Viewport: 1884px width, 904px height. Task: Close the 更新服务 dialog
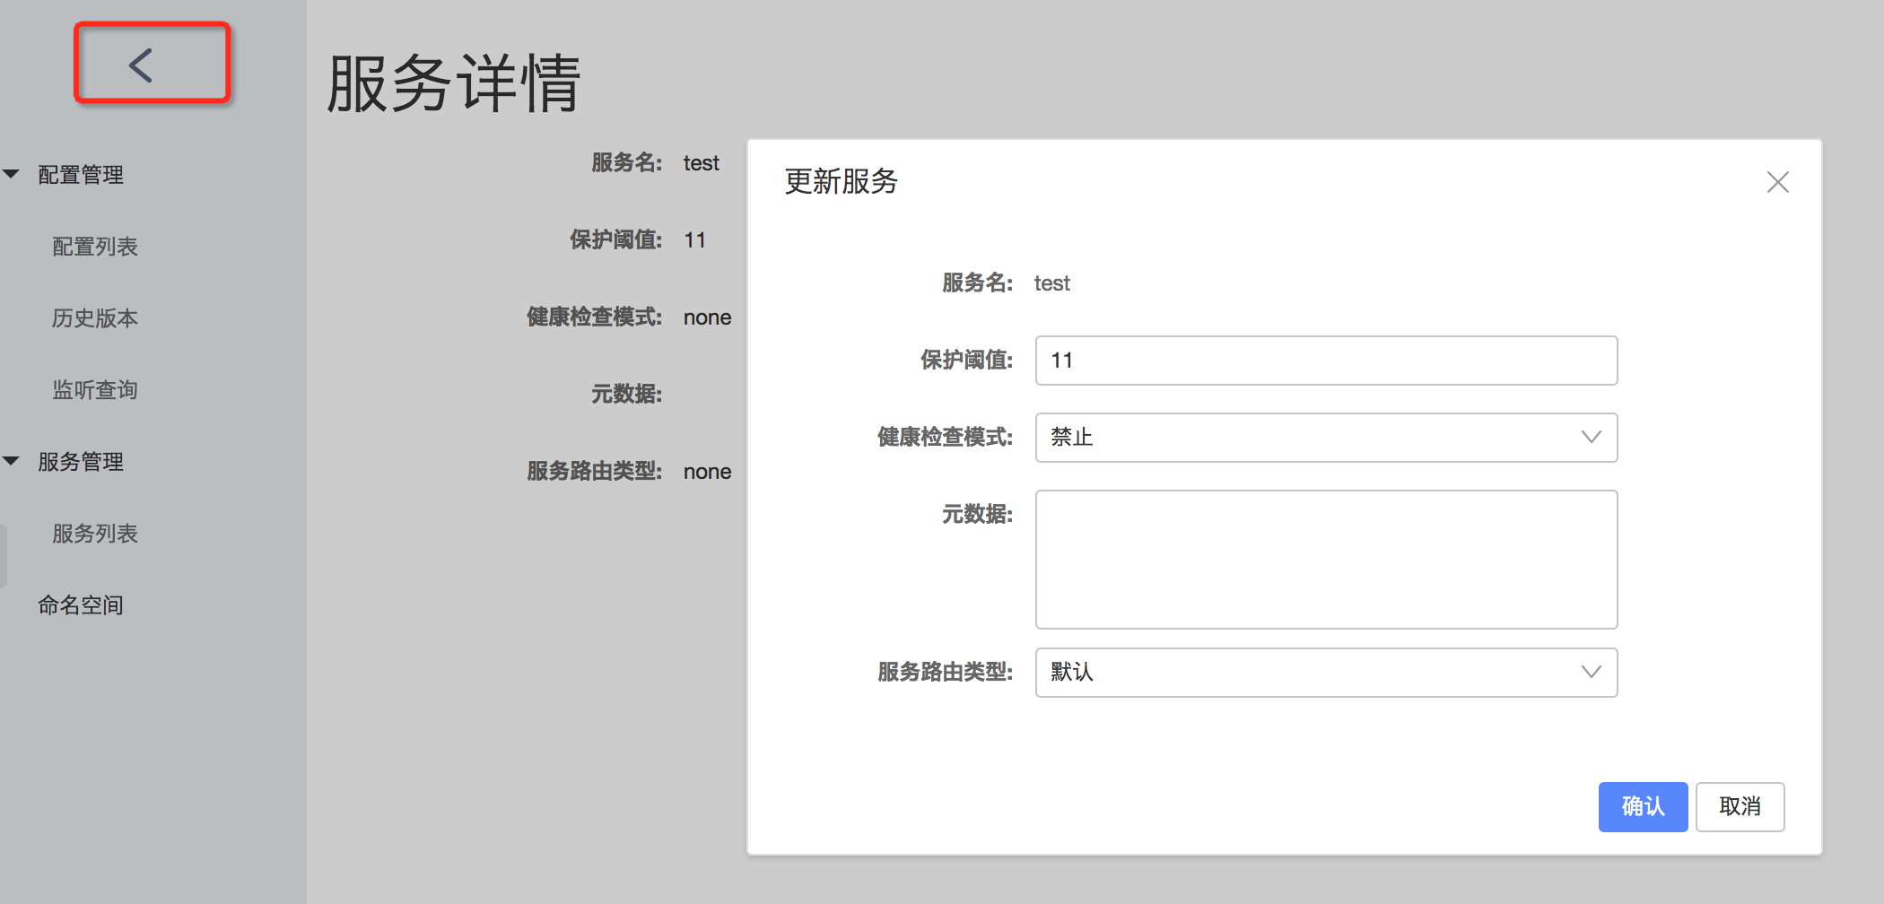pos(1777,182)
